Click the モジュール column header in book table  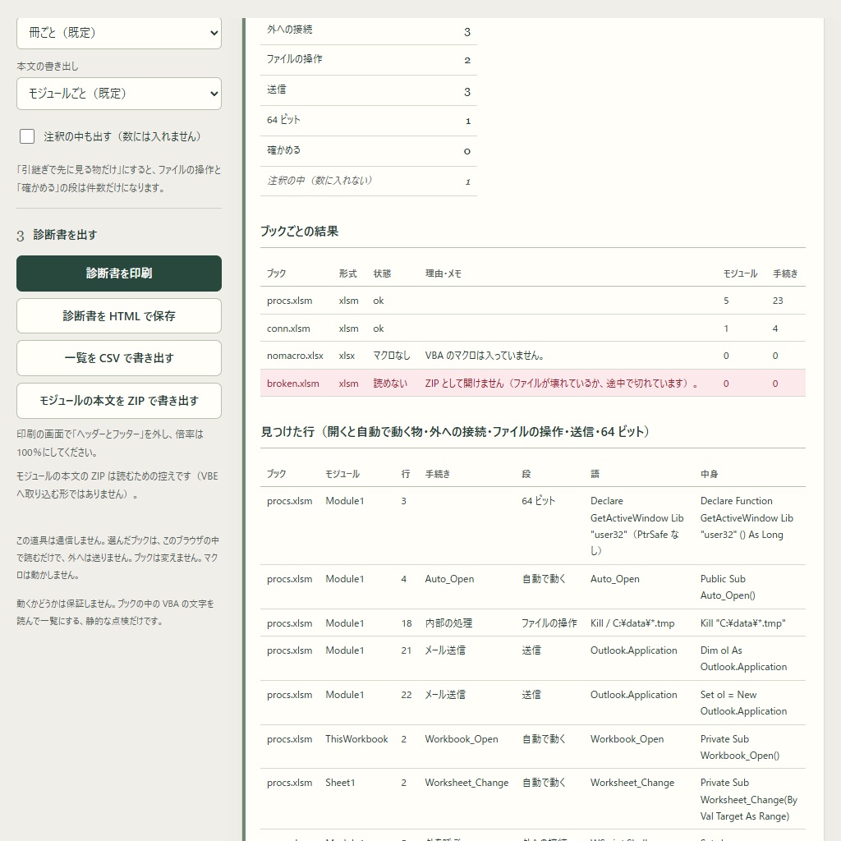[x=740, y=273]
